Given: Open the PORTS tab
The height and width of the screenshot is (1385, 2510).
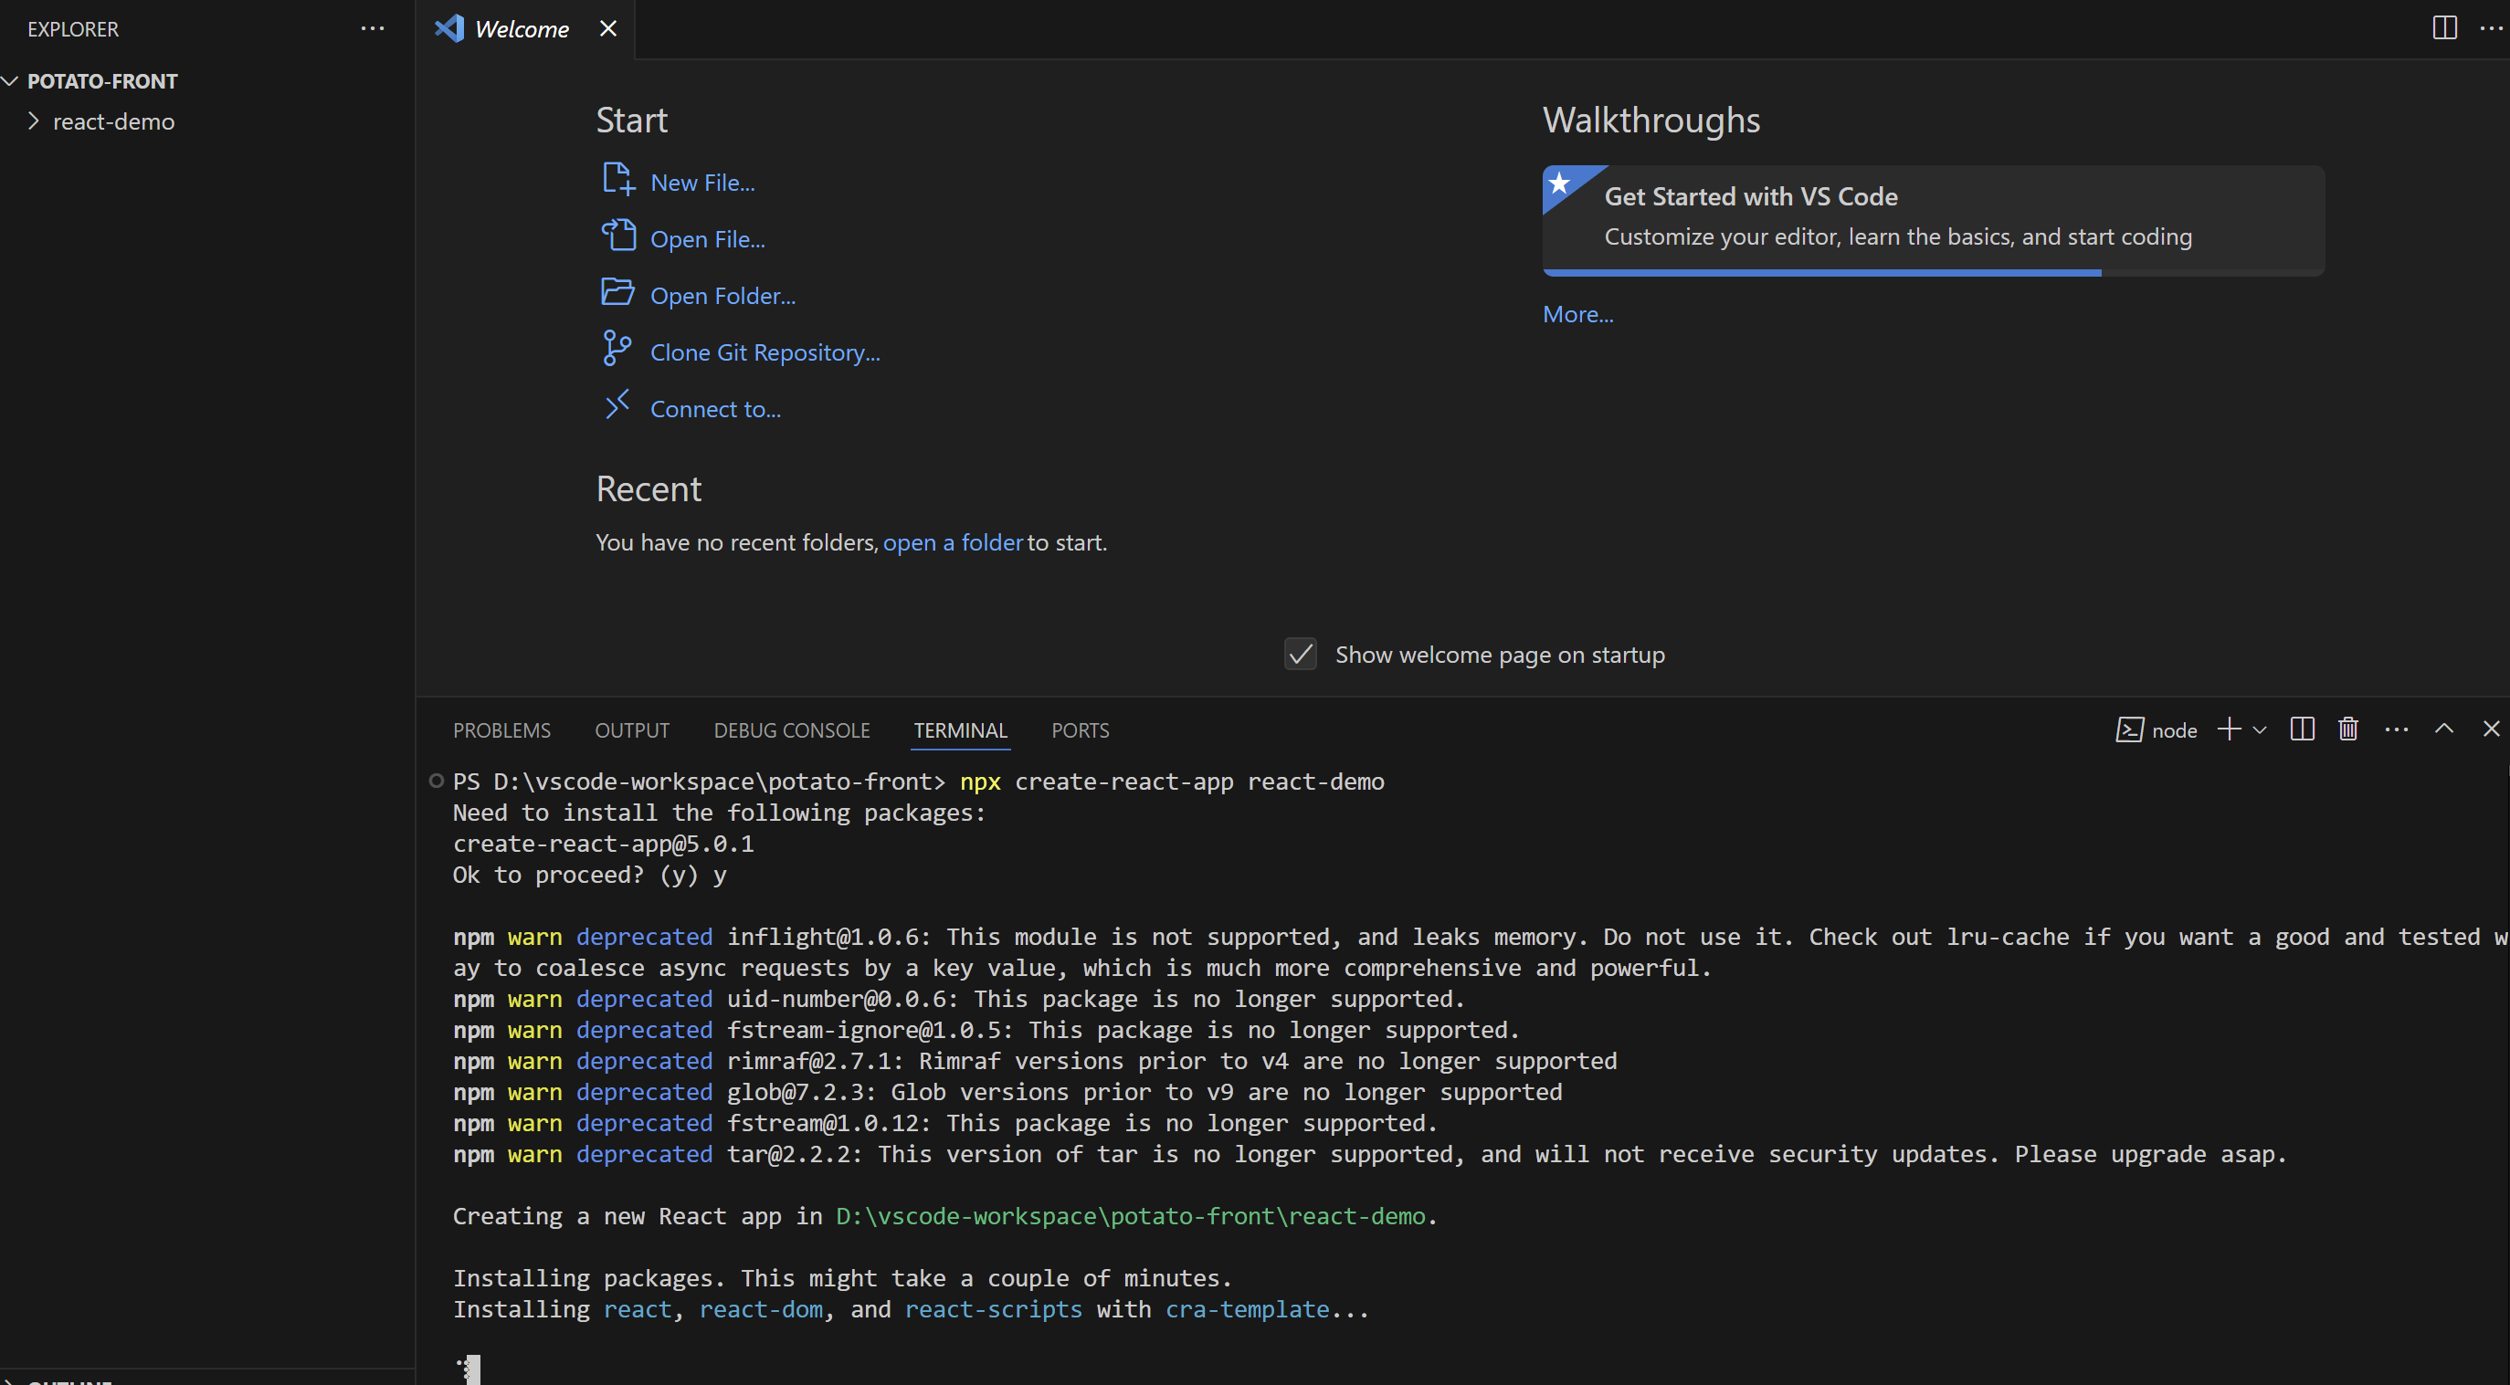Looking at the screenshot, I should click(1080, 730).
